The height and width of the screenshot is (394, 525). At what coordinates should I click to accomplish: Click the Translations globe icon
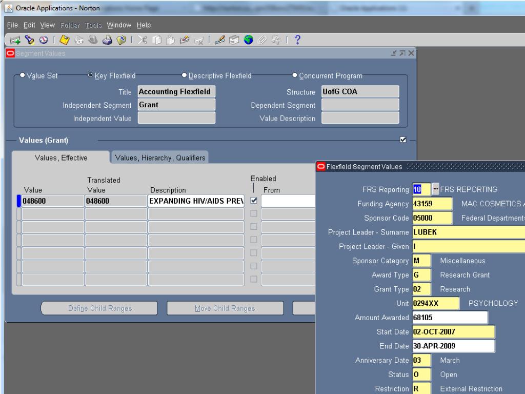tap(248, 40)
